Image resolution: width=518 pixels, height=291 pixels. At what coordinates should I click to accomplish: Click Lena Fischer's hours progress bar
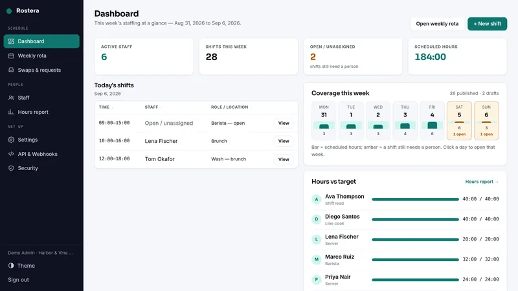415,239
